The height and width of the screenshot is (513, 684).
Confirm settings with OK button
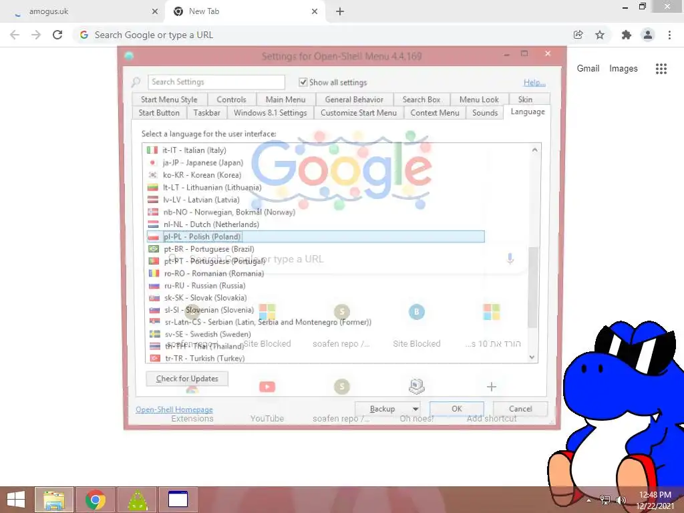point(456,409)
